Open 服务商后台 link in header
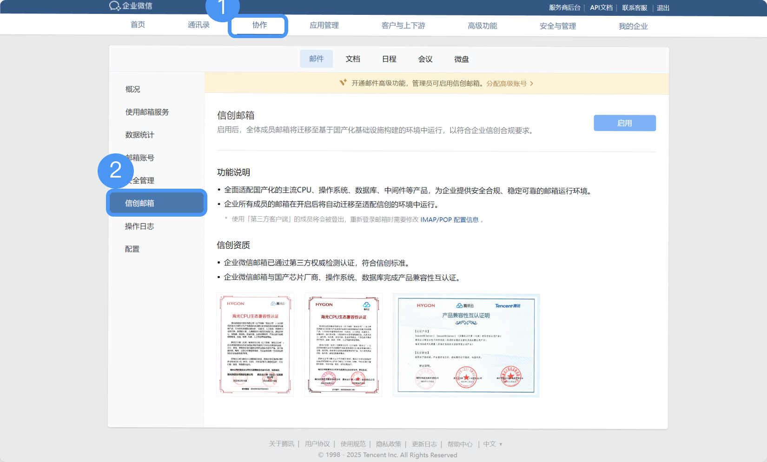 (x=564, y=8)
